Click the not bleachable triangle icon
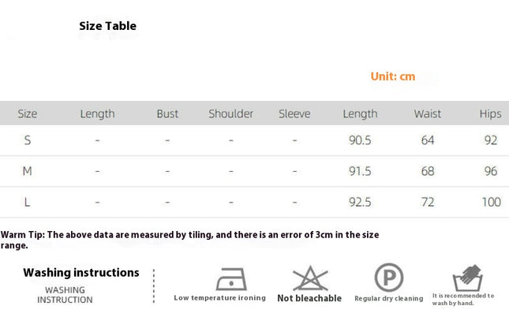This screenshot has width=509, height=317. tap(310, 278)
